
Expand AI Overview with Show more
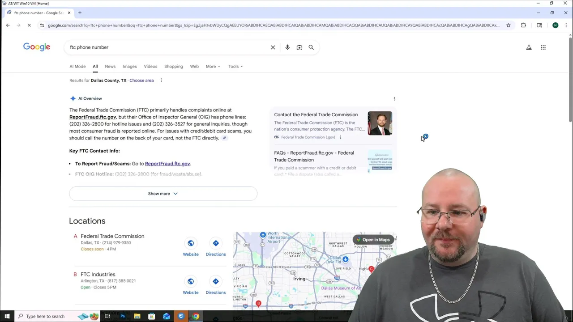163,194
